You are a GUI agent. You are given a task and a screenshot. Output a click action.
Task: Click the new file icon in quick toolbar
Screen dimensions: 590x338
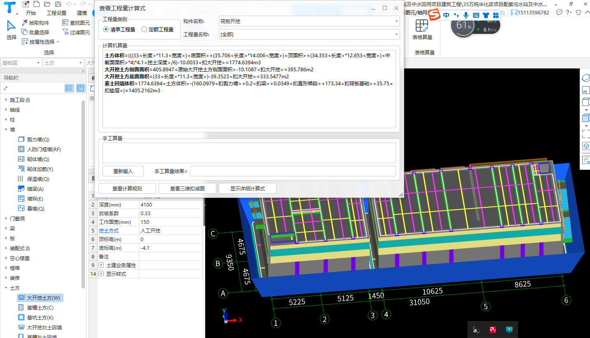[x=37, y=4]
